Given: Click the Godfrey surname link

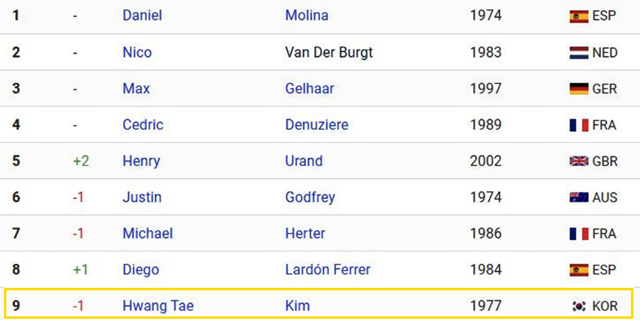Looking at the screenshot, I should point(310,197).
